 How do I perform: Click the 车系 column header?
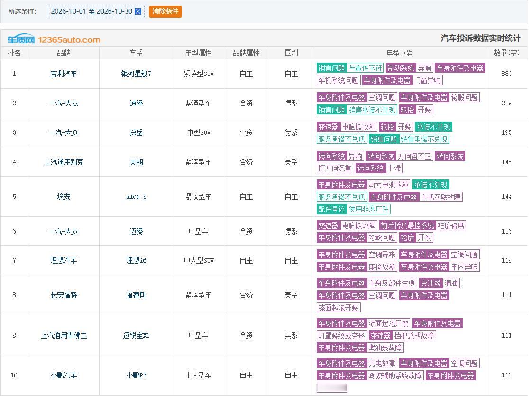[x=136, y=53]
